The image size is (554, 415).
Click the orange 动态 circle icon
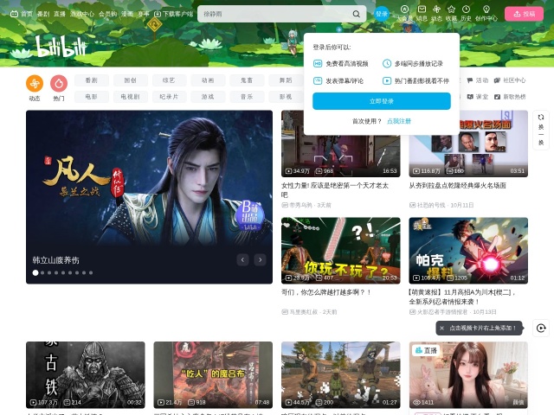[35, 84]
